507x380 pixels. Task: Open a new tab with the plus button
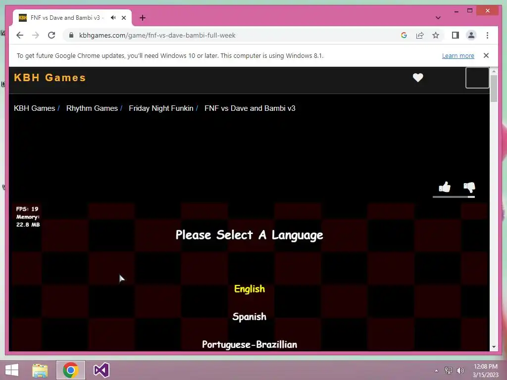tap(143, 18)
